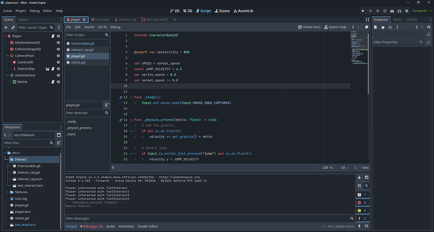Toggle error messages filter in output
This screenshot has width=434, height=232.
coord(363,203)
